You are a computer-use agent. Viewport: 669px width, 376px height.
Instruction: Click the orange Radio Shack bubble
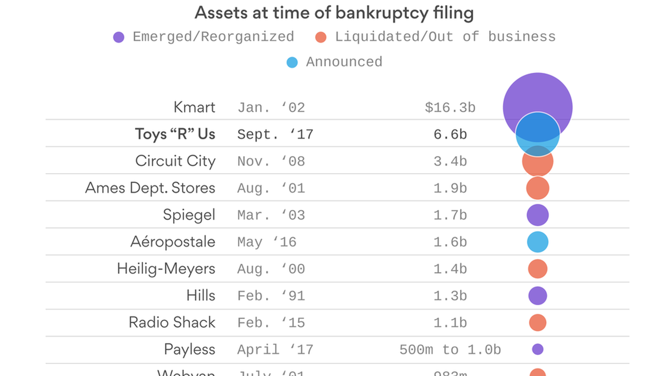point(537,322)
